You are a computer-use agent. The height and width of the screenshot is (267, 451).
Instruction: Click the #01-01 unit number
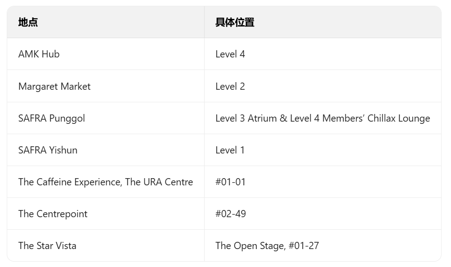point(231,182)
